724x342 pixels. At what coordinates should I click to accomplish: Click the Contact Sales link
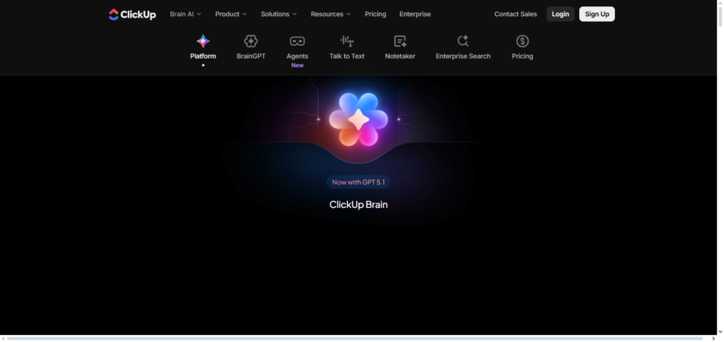[x=515, y=14]
